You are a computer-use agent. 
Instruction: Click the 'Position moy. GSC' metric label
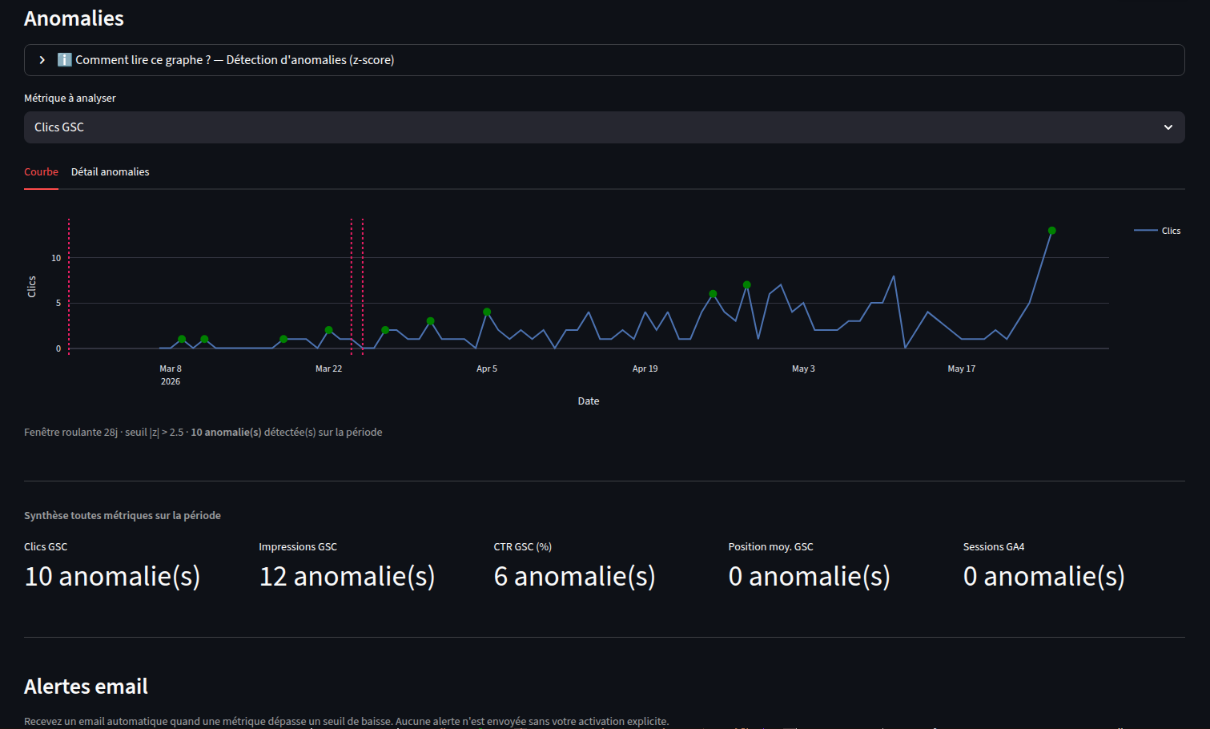770,547
